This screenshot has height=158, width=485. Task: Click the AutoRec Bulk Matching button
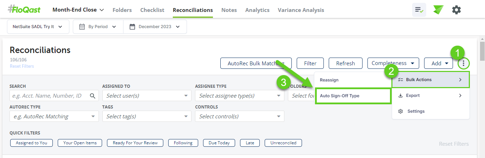tap(256, 64)
